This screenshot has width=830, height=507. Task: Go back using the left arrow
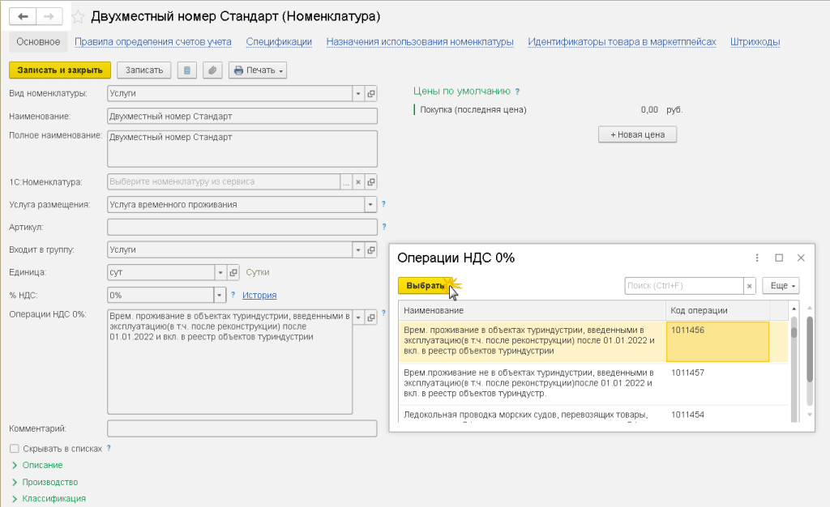pos(24,17)
